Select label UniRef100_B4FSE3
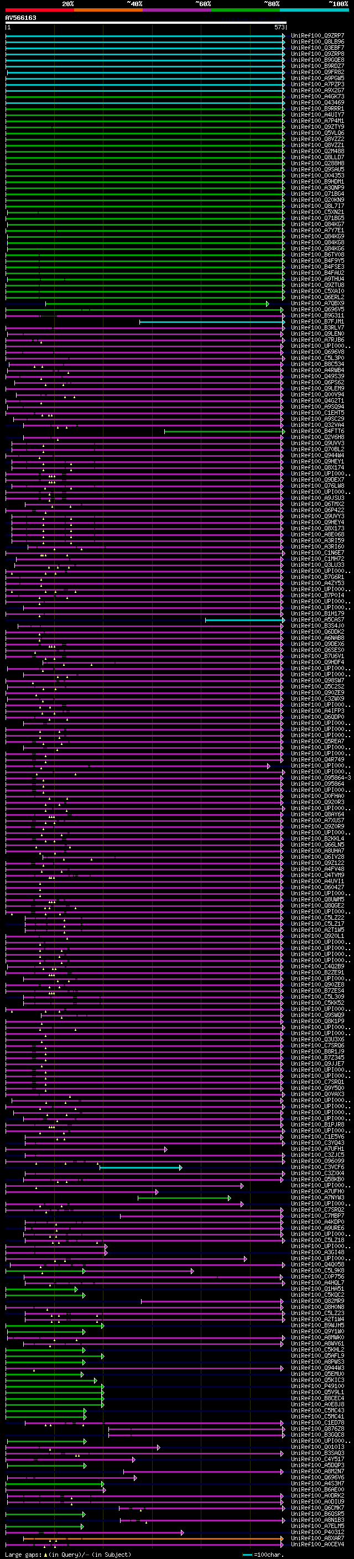Viewport: 354px width, 1559px height. (317, 267)
